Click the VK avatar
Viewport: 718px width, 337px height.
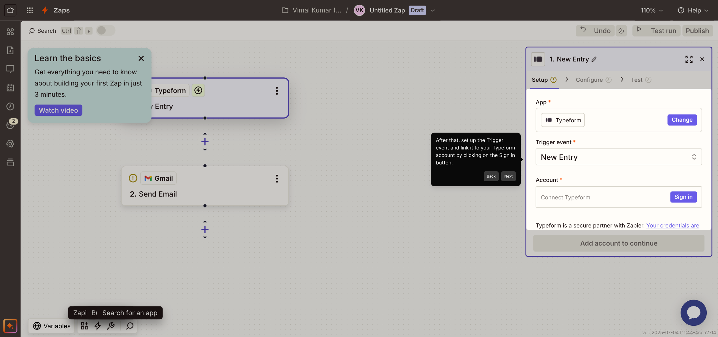(359, 10)
